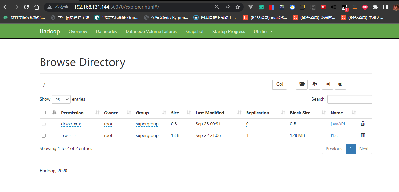The height and width of the screenshot is (192, 399).
Task: Go to the Startup Progress page
Action: point(229,31)
